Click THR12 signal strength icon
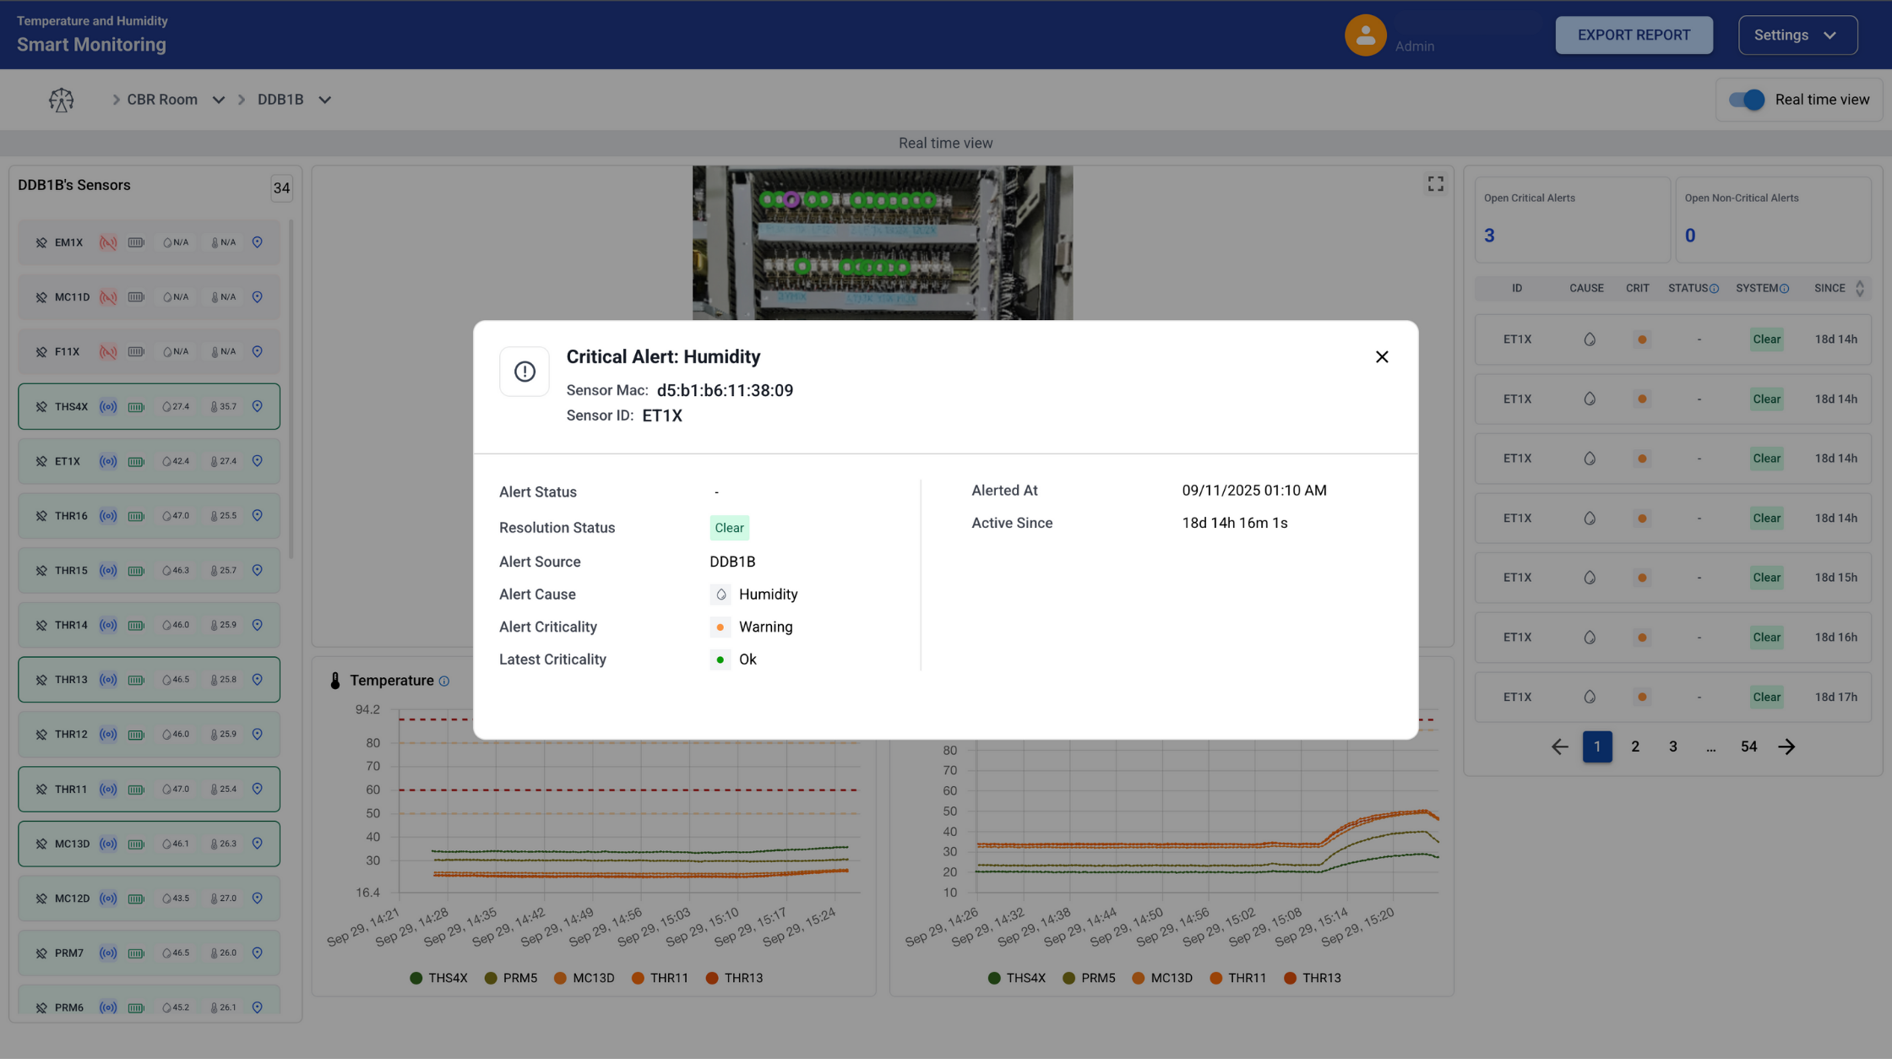 [x=108, y=735]
